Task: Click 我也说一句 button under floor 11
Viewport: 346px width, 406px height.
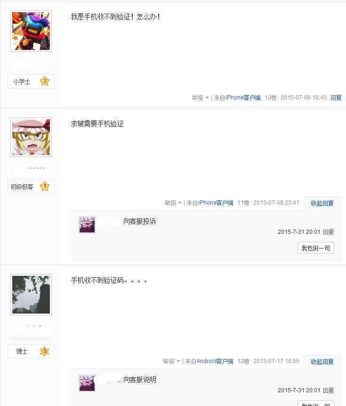Action: (x=316, y=248)
